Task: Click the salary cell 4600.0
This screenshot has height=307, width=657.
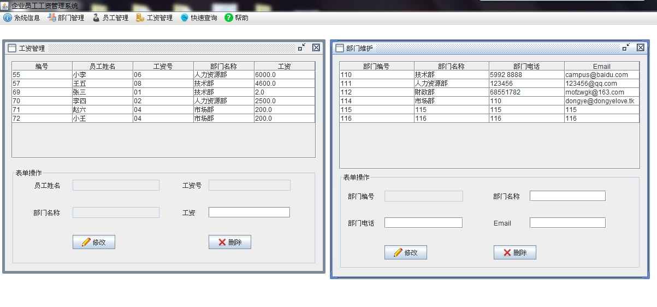Action: [x=285, y=84]
